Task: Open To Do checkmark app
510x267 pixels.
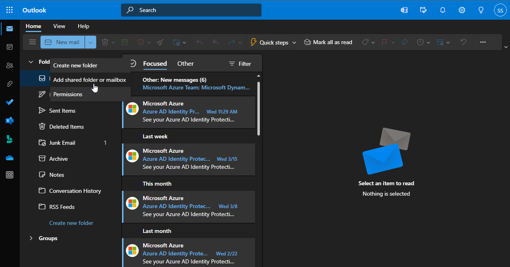Action: pyautogui.click(x=10, y=102)
